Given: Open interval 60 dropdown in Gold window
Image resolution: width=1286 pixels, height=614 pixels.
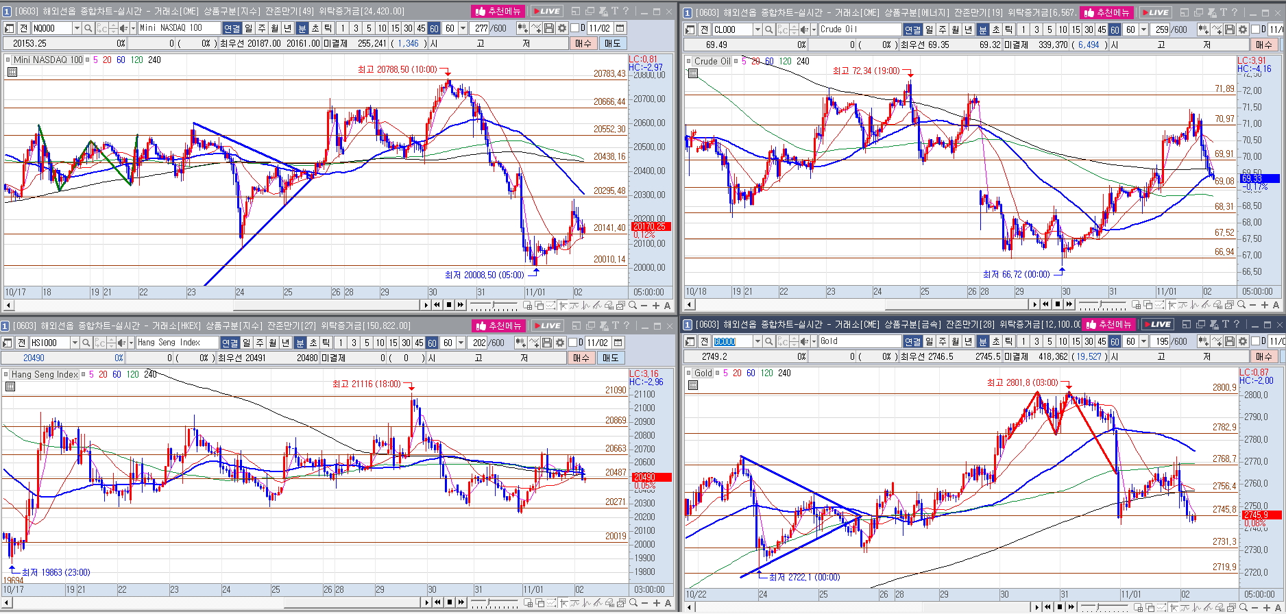Looking at the screenshot, I should (1143, 341).
